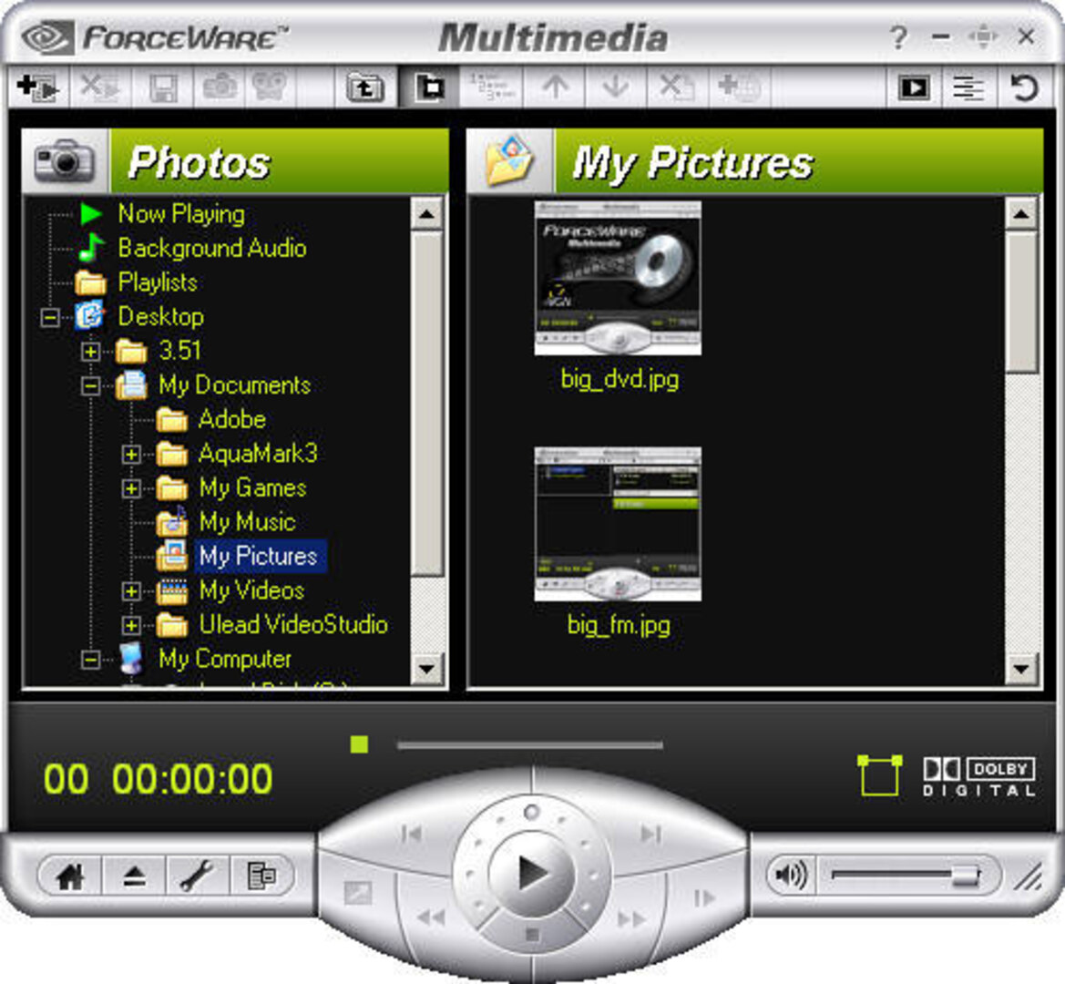
Task: Toggle the full screen display indicator
Action: [880, 774]
